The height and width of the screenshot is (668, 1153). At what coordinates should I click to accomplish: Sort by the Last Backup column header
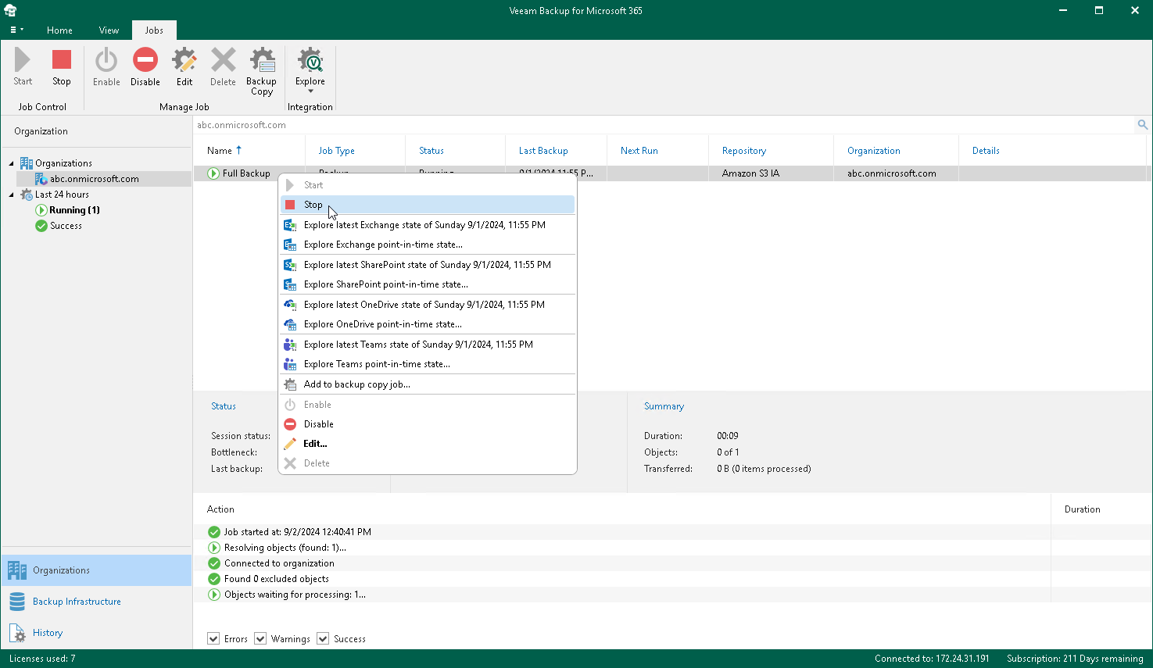click(x=557, y=151)
